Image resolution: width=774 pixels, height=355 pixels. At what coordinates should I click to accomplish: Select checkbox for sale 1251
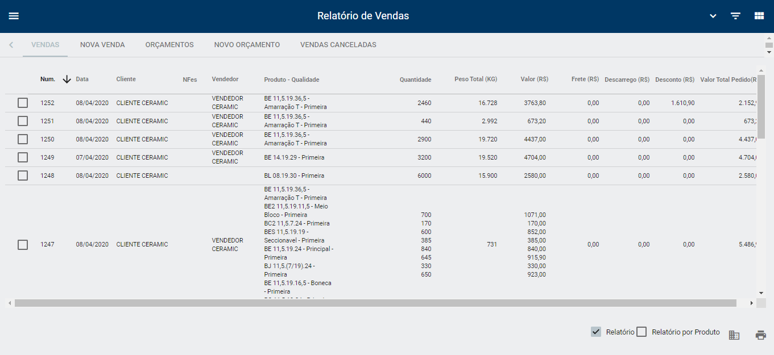click(23, 121)
